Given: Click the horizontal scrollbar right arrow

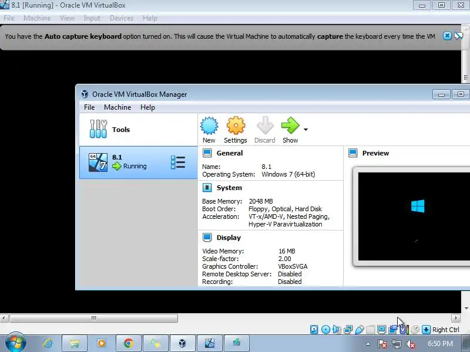Looking at the screenshot, I should (x=456, y=318).
